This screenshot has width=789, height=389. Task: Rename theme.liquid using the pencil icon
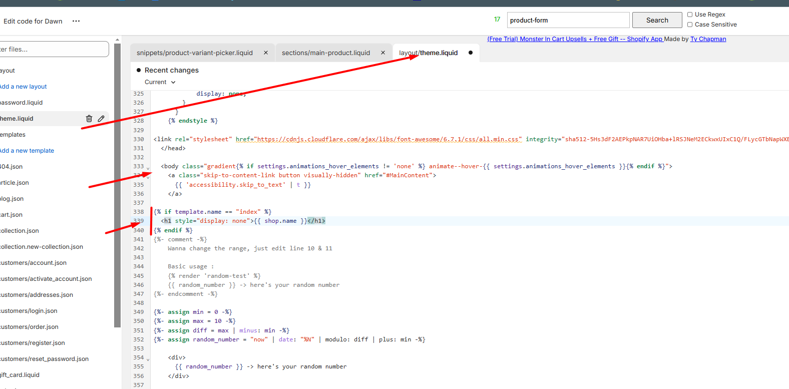[x=101, y=119]
